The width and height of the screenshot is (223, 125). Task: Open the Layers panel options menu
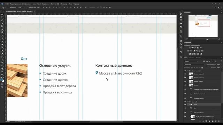[x=222, y=58]
